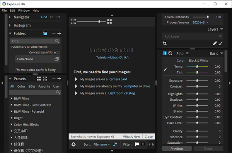Click the reset circular arrows icon in Basic panel

click(x=170, y=53)
